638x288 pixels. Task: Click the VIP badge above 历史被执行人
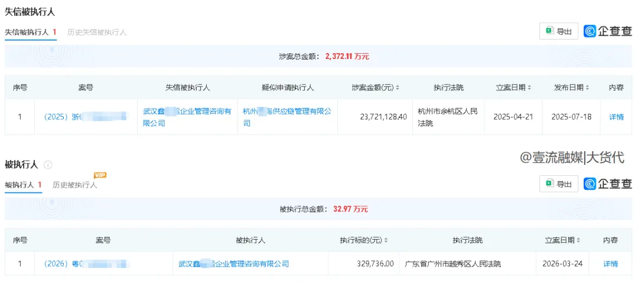(100, 175)
